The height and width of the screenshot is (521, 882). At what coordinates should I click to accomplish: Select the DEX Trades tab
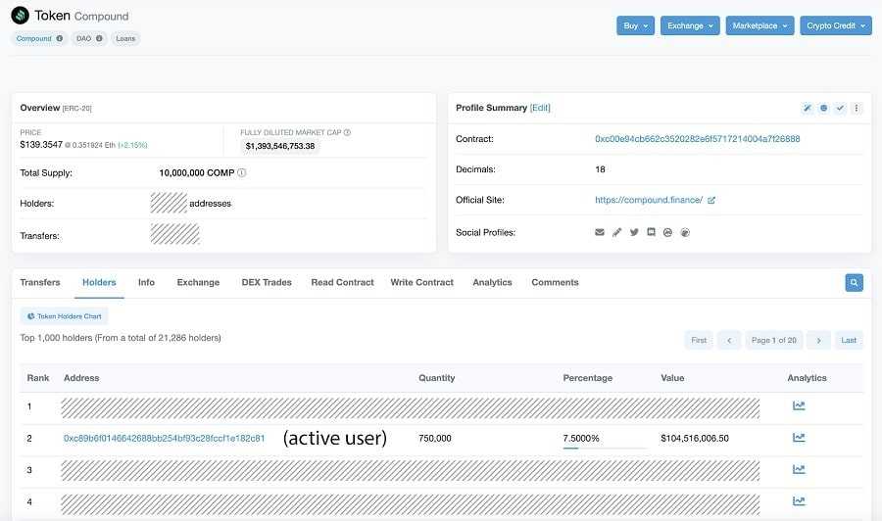coord(267,282)
